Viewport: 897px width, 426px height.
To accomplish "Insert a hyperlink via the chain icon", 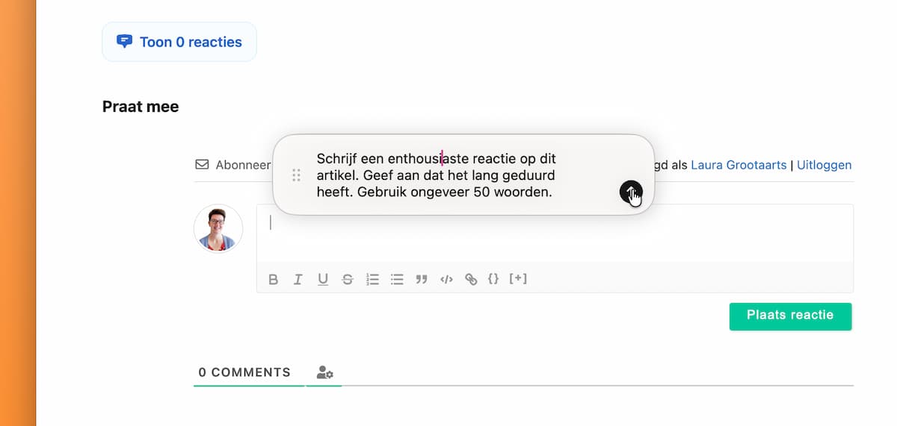I will 471,280.
